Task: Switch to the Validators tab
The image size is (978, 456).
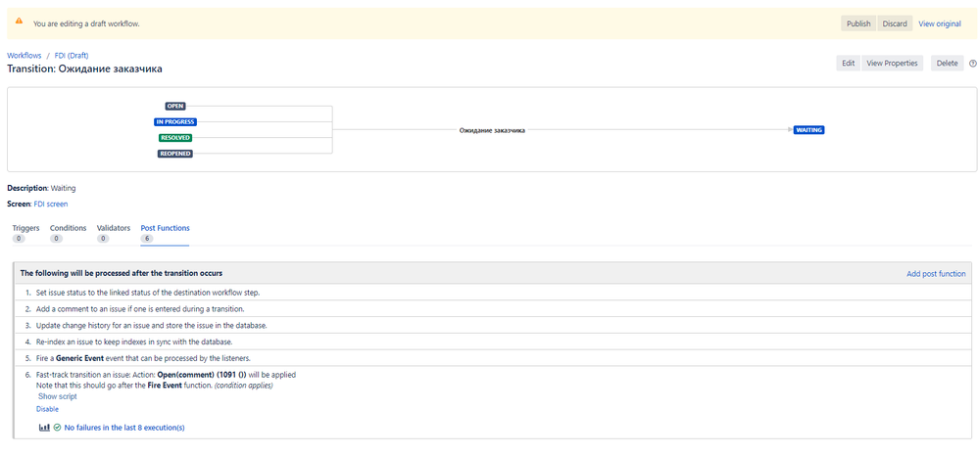Action: point(114,233)
